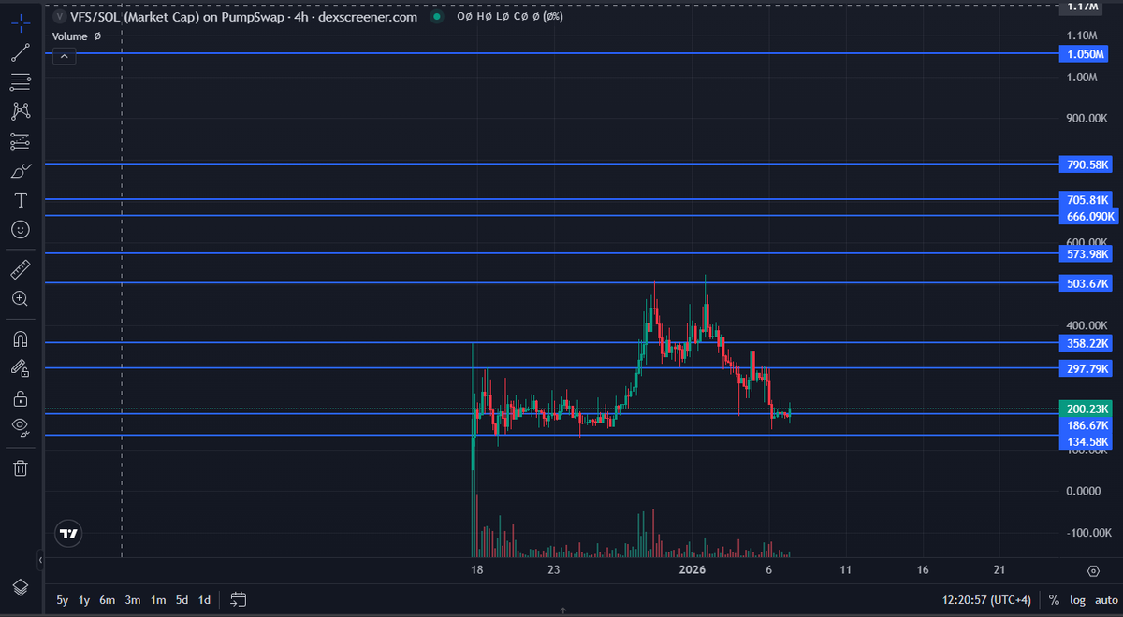Toggle lock all drawing tools

tap(21, 399)
